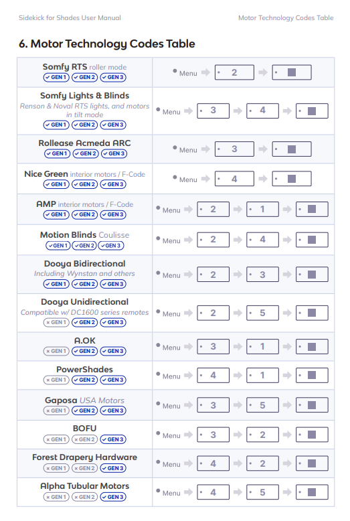This screenshot has height=521, width=350.
Task: Click crossed-out GEN 2 badge under Forest Drapery Hardware
Action: tap(85, 468)
